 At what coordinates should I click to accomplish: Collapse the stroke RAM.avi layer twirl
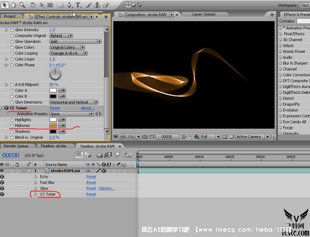tap(24, 171)
